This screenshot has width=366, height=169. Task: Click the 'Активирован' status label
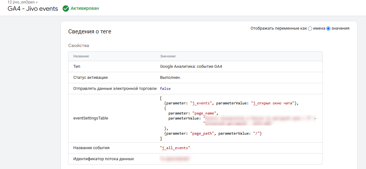(85, 9)
